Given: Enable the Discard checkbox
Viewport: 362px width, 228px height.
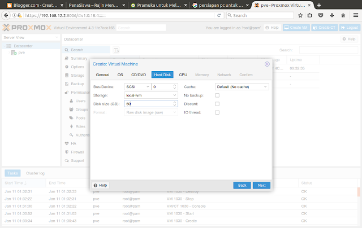Looking at the screenshot, I should coord(217,104).
